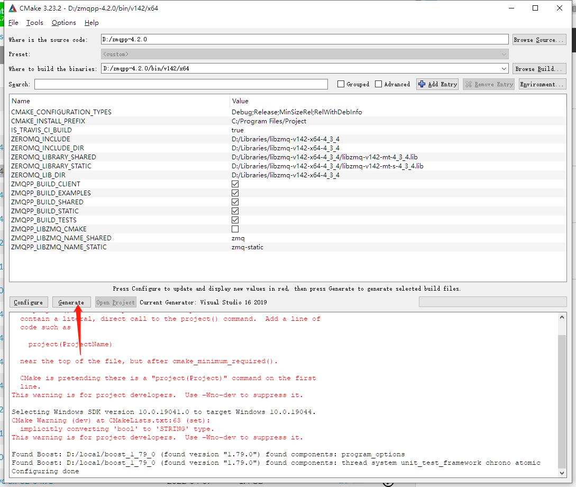
Task: Enable the Advanced checkbox
Action: [x=378, y=84]
